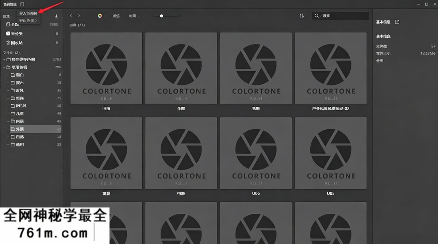438x244 pixels.
Task: Select the U05 preset thumbnail
Action: tap(331, 153)
